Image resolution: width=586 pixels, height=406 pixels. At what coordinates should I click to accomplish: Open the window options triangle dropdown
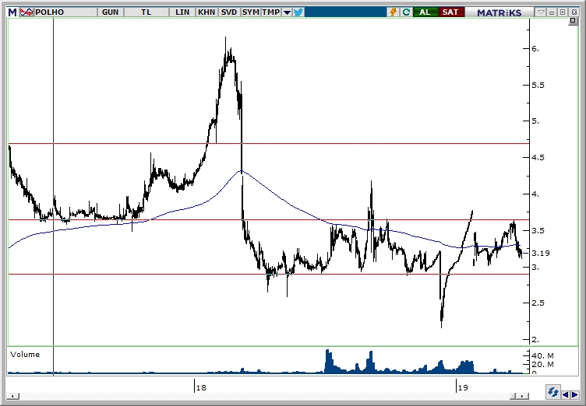541,12
